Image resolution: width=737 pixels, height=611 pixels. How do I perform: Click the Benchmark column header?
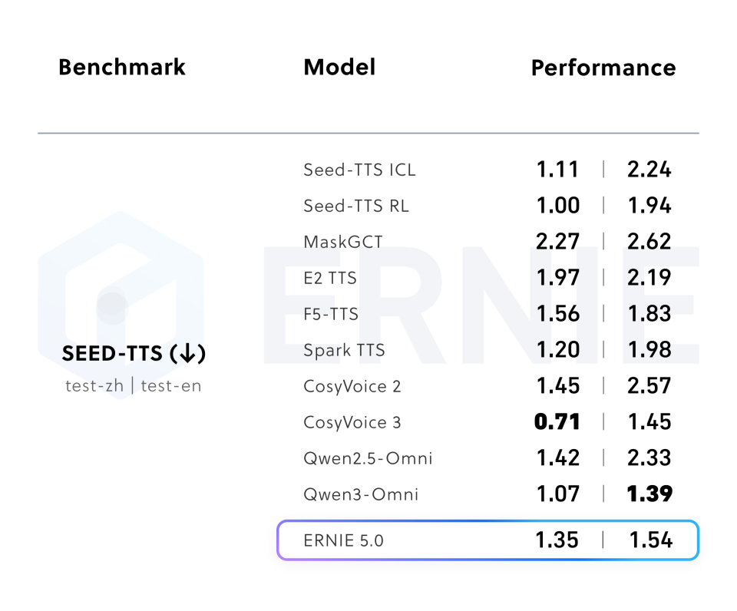tap(122, 68)
